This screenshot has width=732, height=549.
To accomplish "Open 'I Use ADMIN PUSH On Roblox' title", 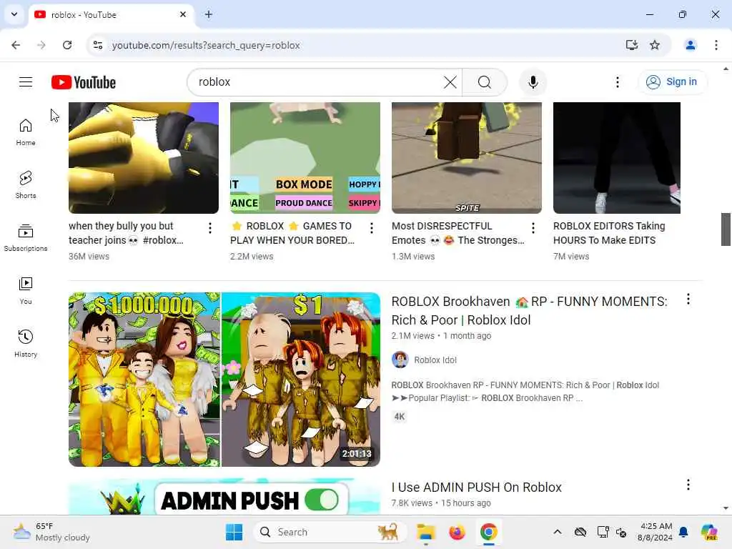I will 476,488.
